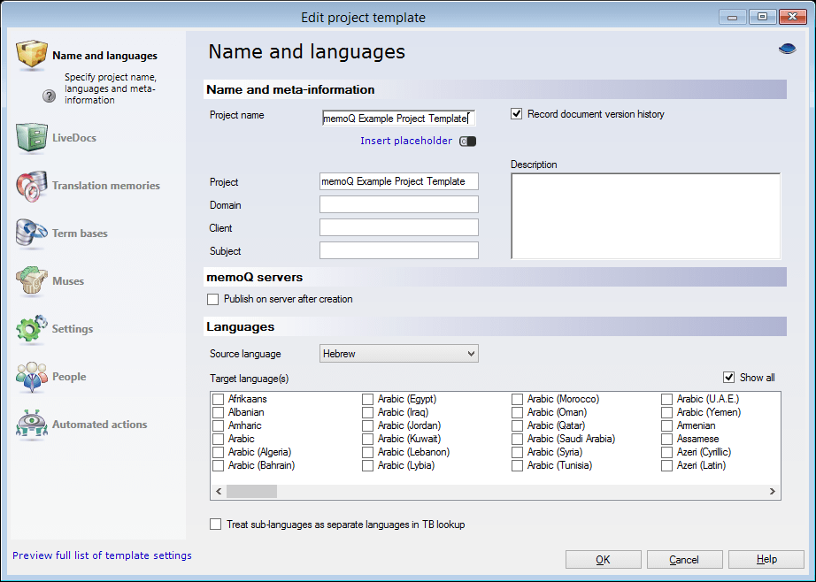Check the Arabic (Syria) target language

click(517, 453)
